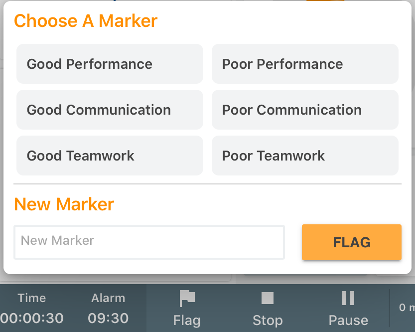Select the Good Performance marker
Viewport: 415px width, 332px height.
tap(110, 64)
